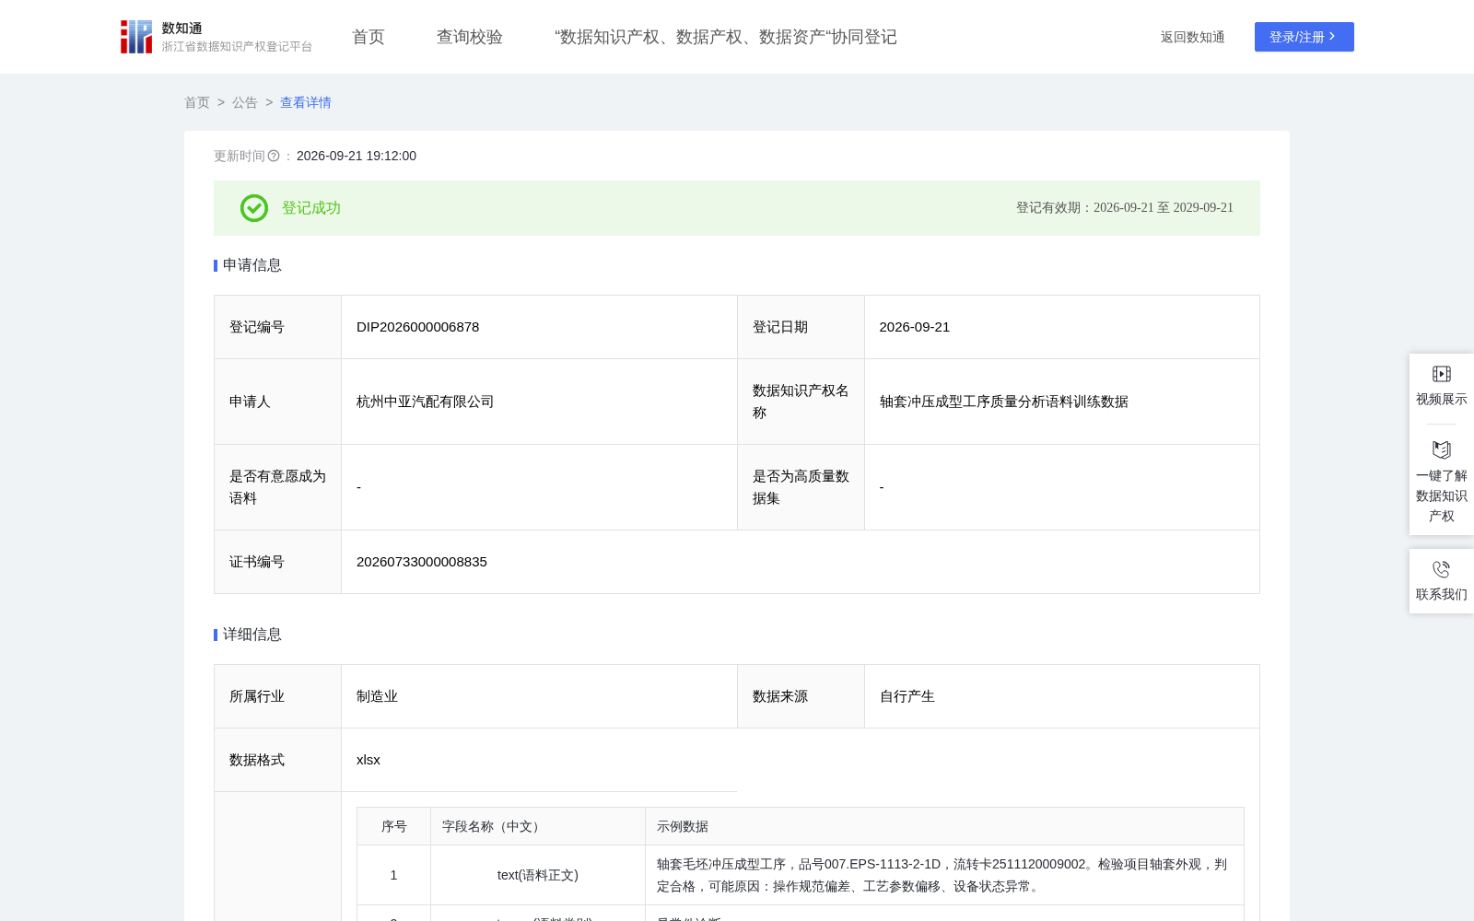Click the 联系我们 phone icon

(x=1442, y=569)
